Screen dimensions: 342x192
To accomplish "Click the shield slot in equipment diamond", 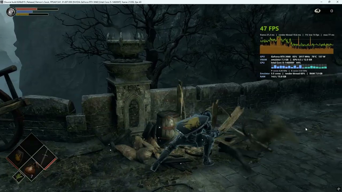I will point(19,157).
